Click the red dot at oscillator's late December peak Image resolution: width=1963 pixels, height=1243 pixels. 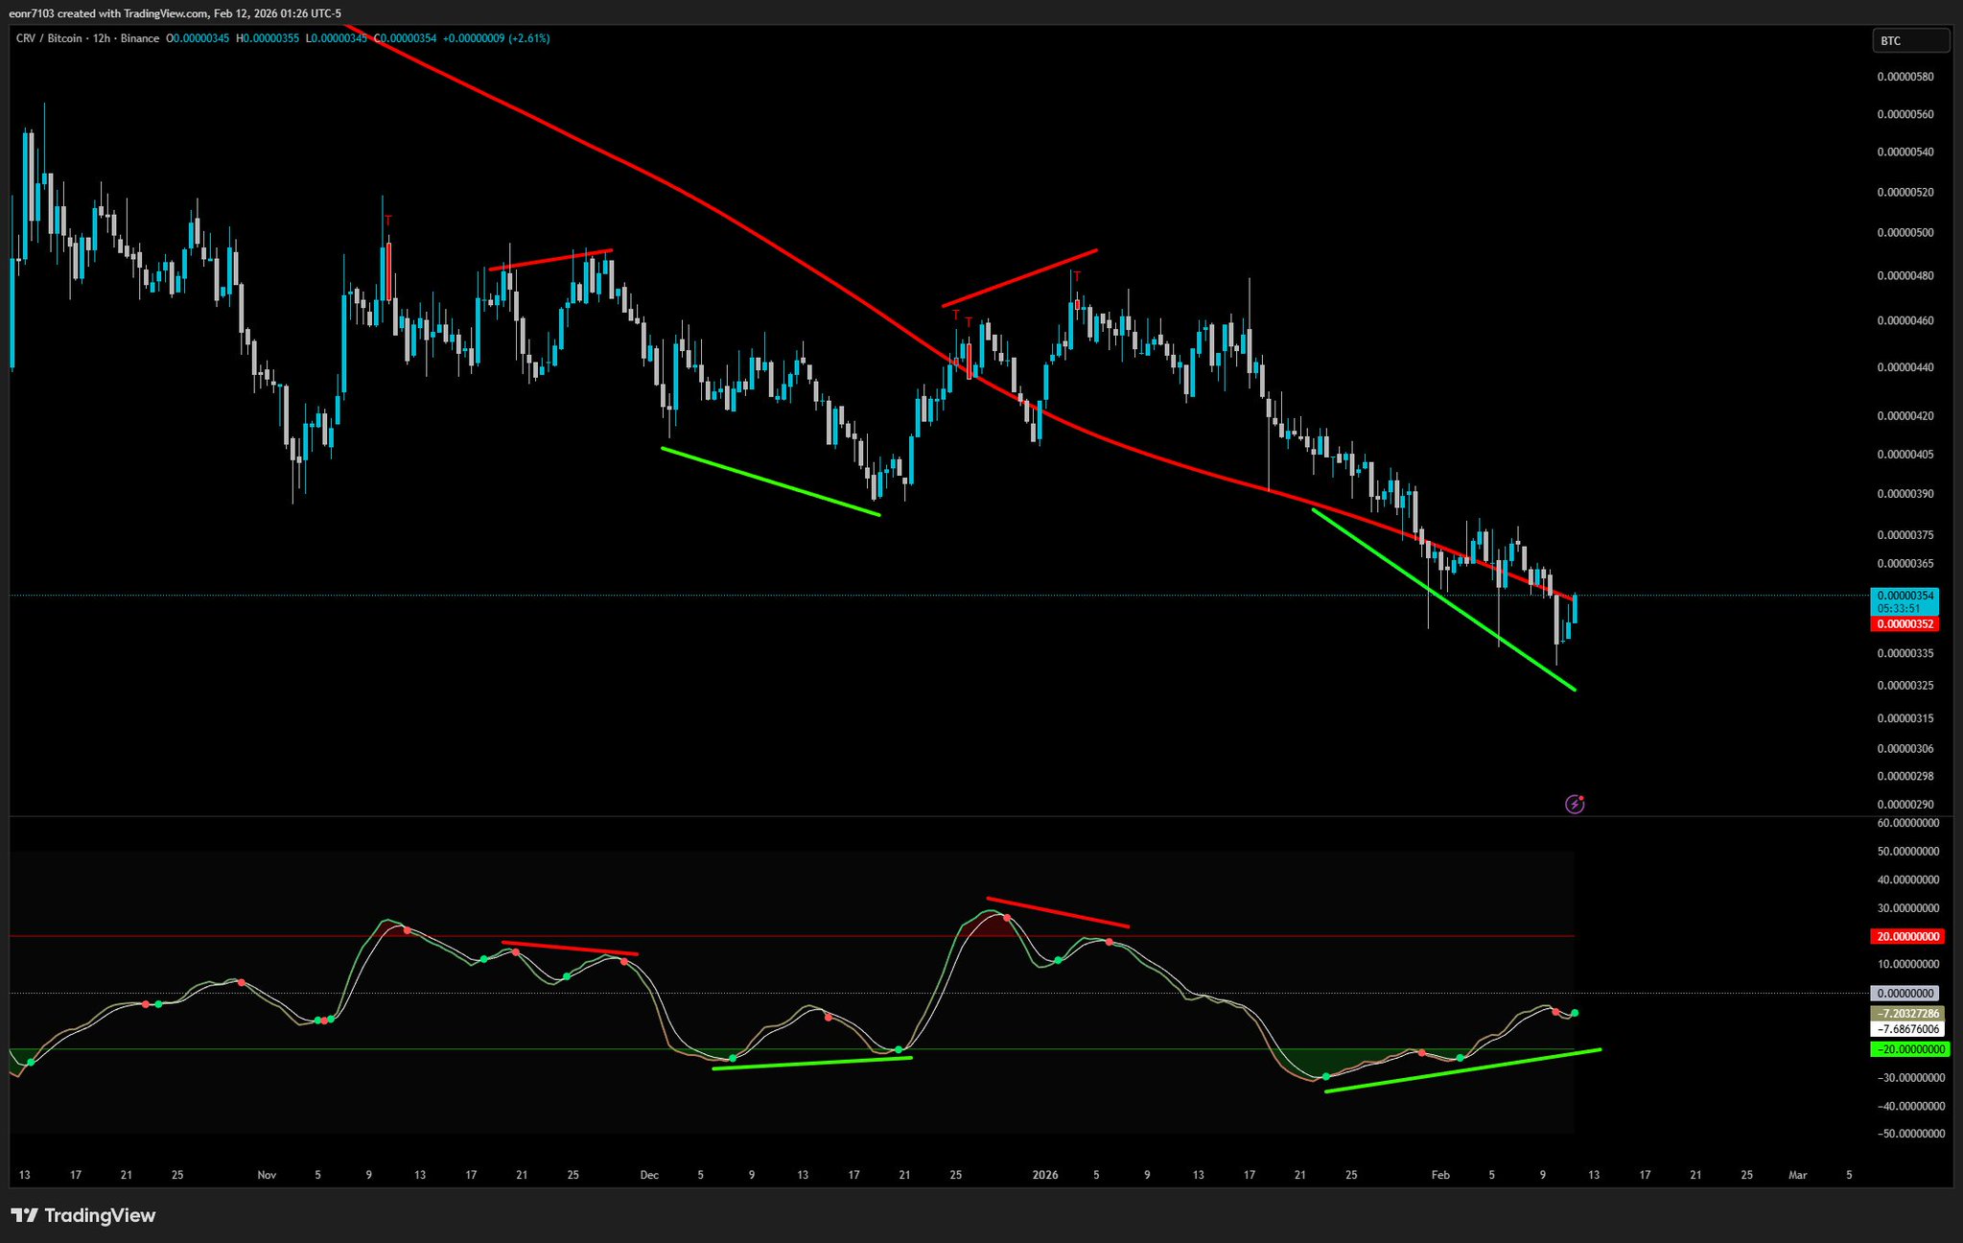coord(1006,918)
